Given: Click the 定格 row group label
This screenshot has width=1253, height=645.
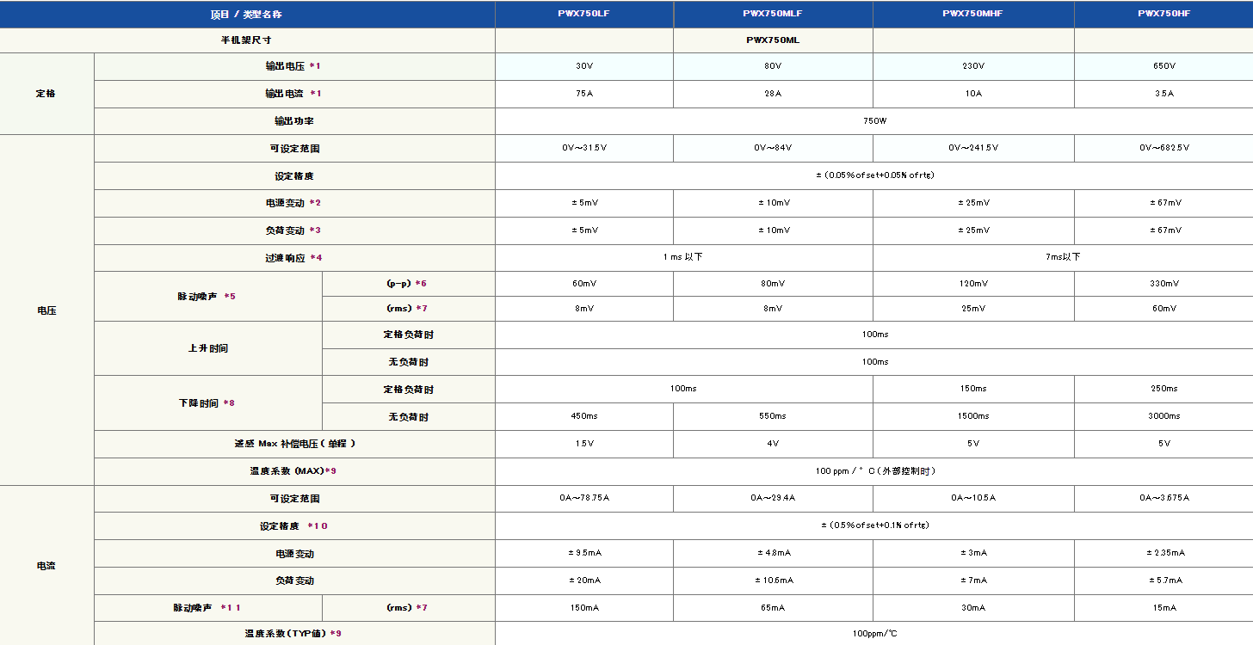Looking at the screenshot, I should [x=46, y=94].
